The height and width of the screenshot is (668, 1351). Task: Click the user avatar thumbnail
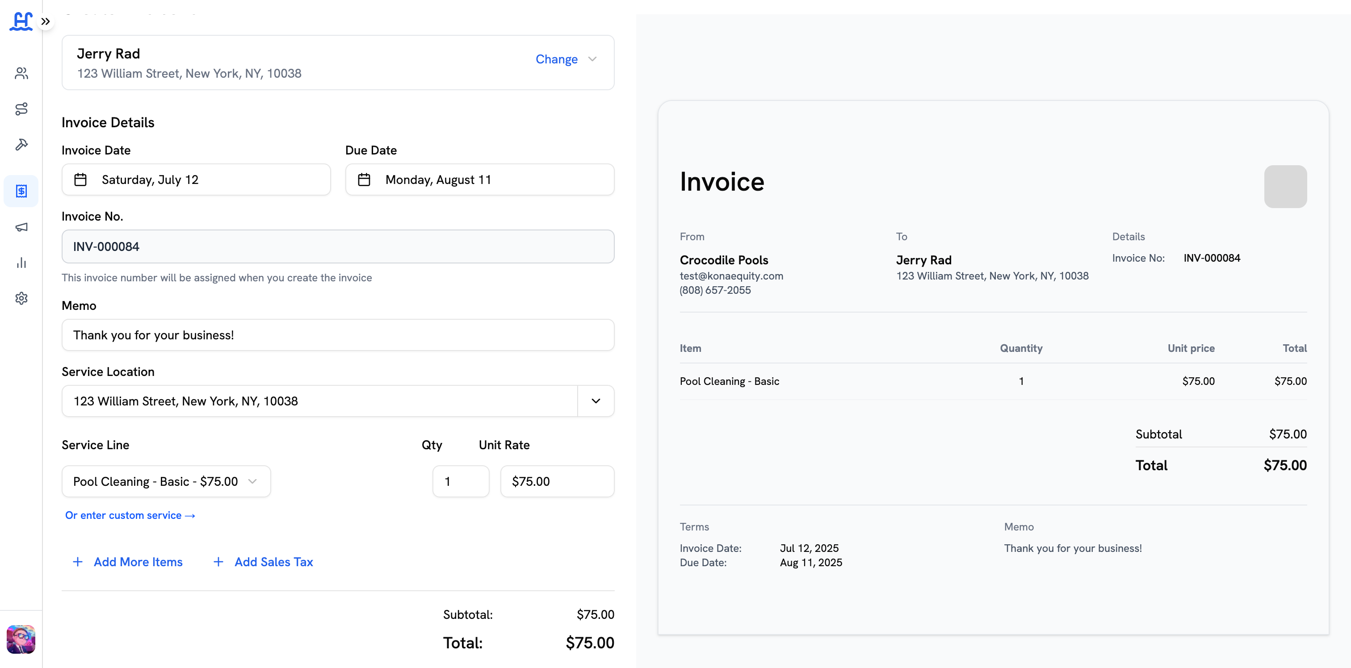(x=21, y=639)
